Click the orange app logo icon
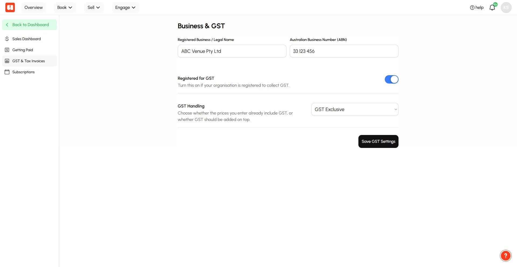This screenshot has height=267, width=517. [x=10, y=7]
